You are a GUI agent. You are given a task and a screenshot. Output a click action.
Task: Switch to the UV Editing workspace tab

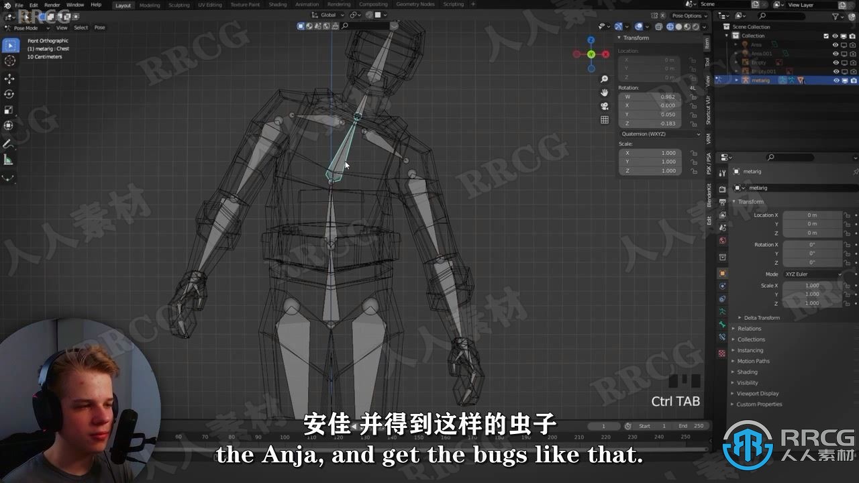tap(209, 5)
